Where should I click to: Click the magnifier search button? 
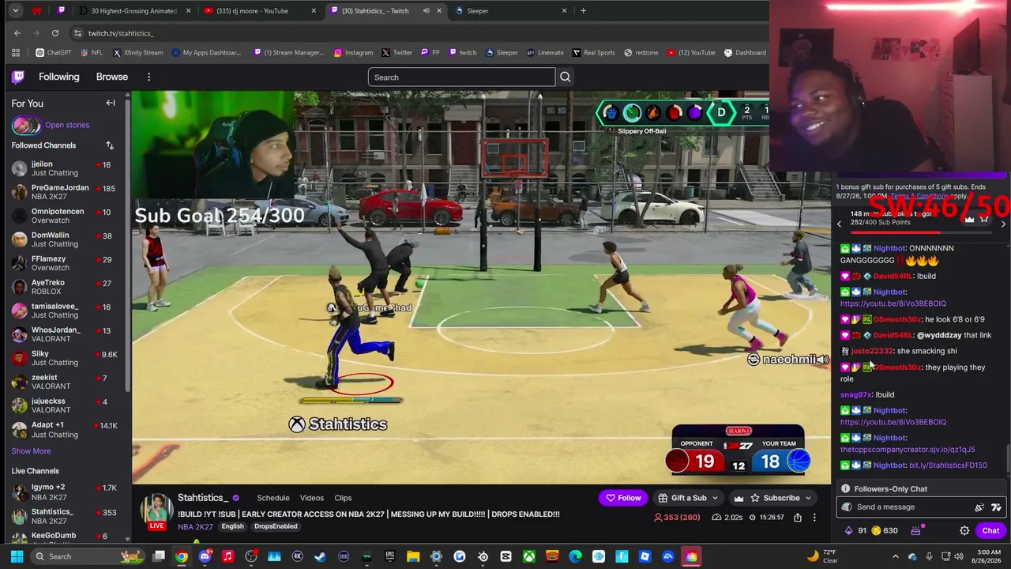pos(565,77)
